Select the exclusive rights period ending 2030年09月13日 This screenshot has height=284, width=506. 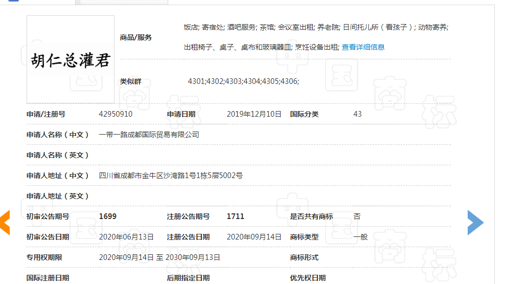[x=159, y=257]
